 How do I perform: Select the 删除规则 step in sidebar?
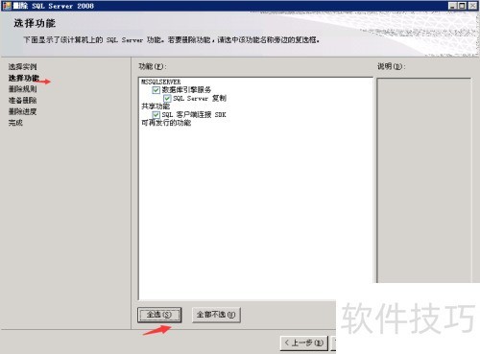point(22,89)
